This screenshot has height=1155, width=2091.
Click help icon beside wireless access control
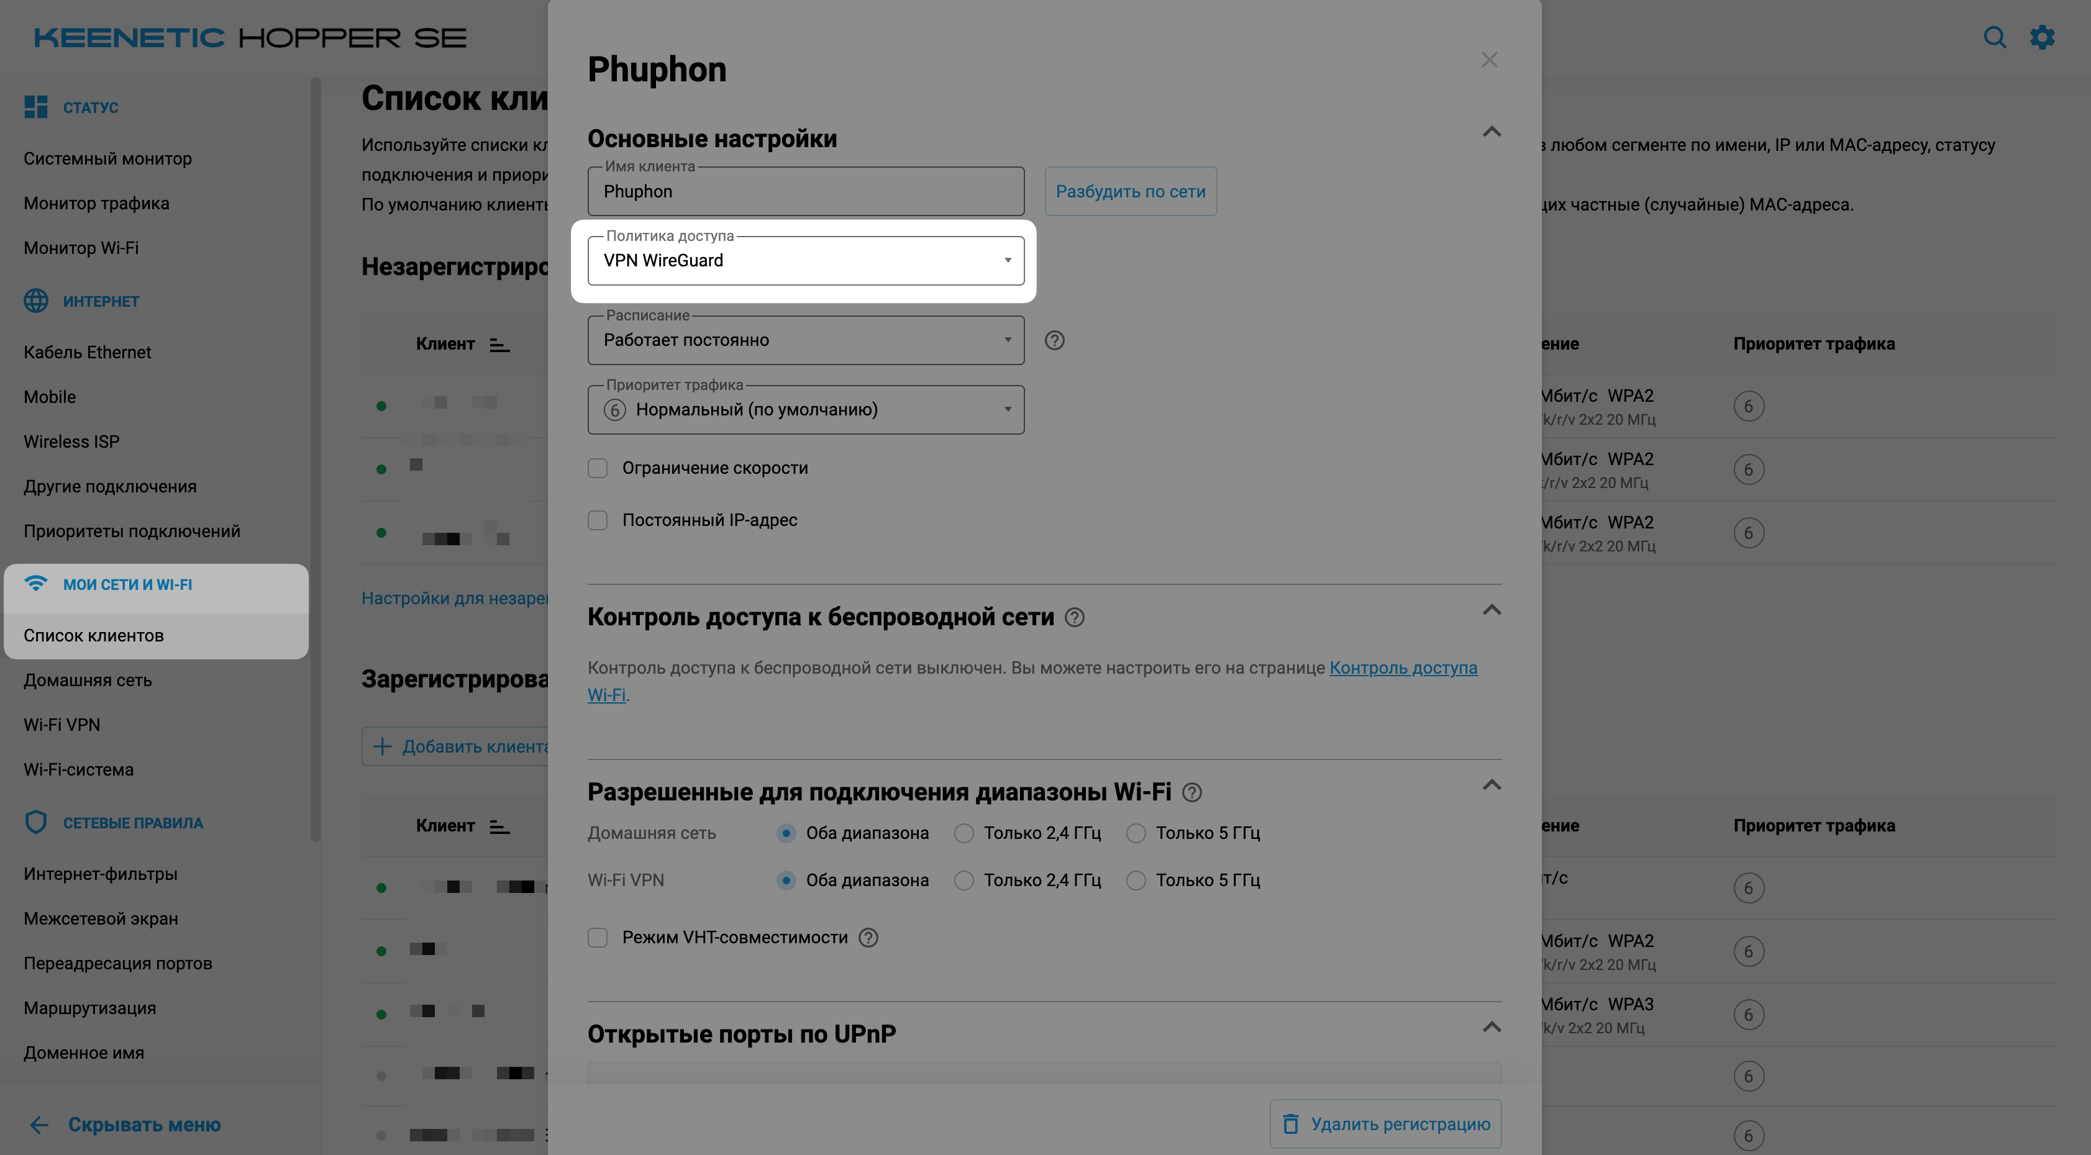click(x=1075, y=618)
